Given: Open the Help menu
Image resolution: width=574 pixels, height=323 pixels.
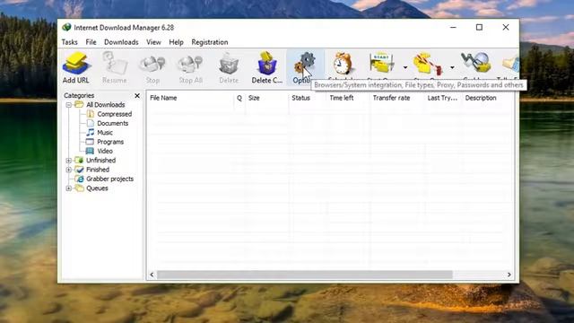Looking at the screenshot, I should [176, 42].
